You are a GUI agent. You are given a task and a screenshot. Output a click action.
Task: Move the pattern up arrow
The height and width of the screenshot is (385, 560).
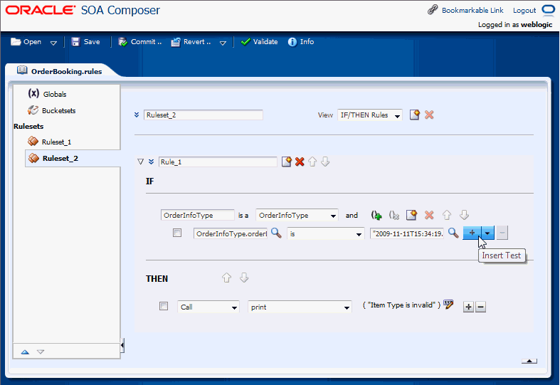tap(447, 215)
